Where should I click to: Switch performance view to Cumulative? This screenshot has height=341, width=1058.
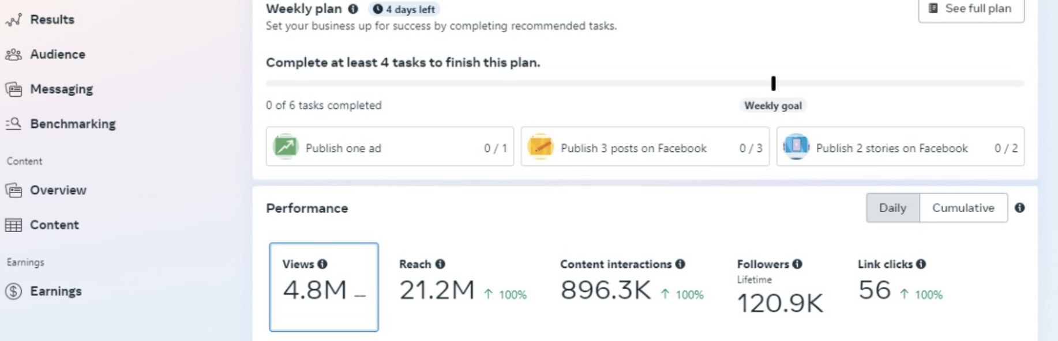click(963, 208)
